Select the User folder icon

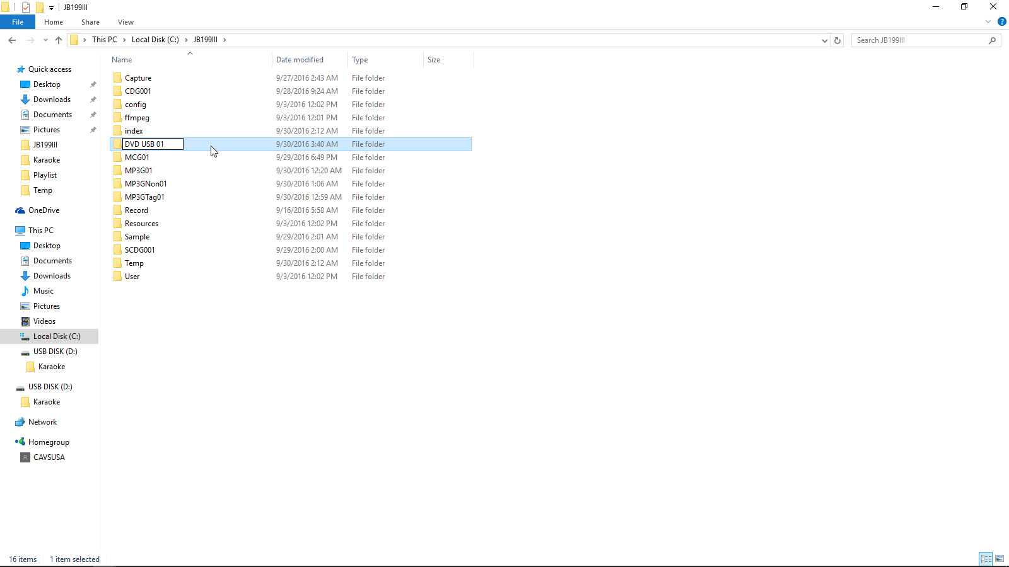[x=117, y=277]
